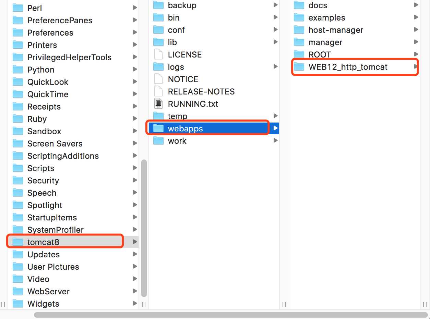Select the logs folder name

[176, 67]
